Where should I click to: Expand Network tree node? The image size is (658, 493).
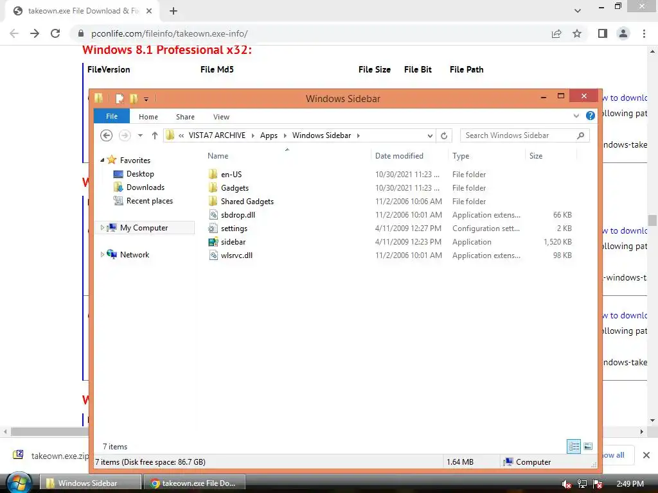pos(102,254)
